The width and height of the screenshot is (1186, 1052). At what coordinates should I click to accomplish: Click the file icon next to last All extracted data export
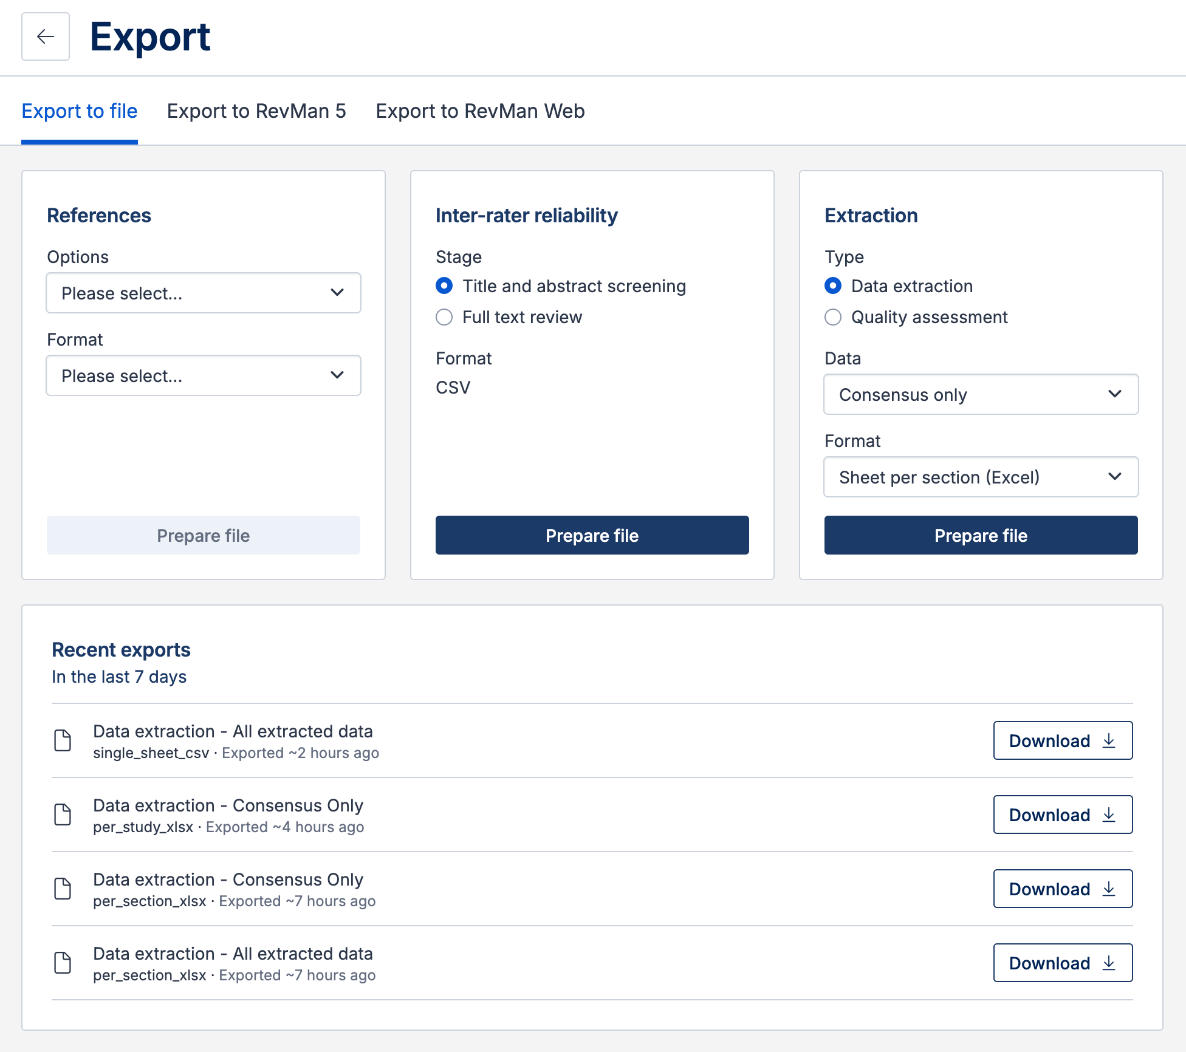(x=63, y=963)
